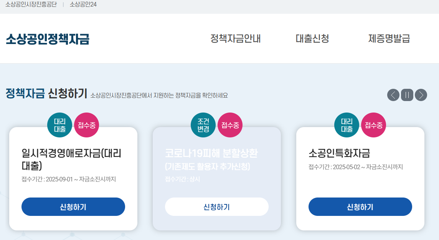Open the 소상공인24 top link
439x240 pixels.
tap(83, 4)
